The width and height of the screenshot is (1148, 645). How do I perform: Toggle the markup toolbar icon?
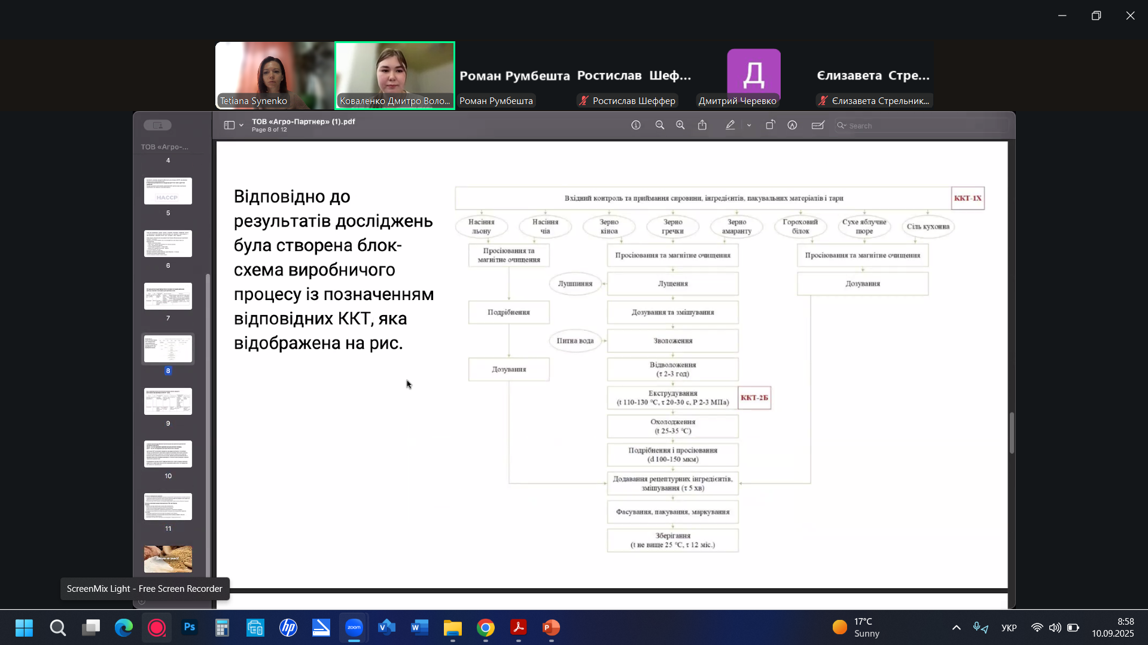792,125
